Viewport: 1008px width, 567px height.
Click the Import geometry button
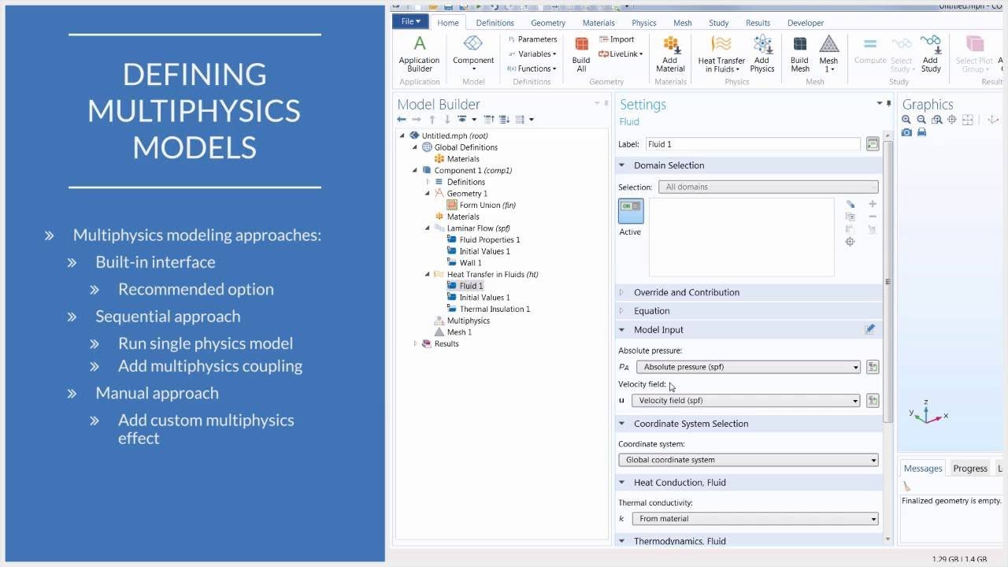[x=617, y=39]
